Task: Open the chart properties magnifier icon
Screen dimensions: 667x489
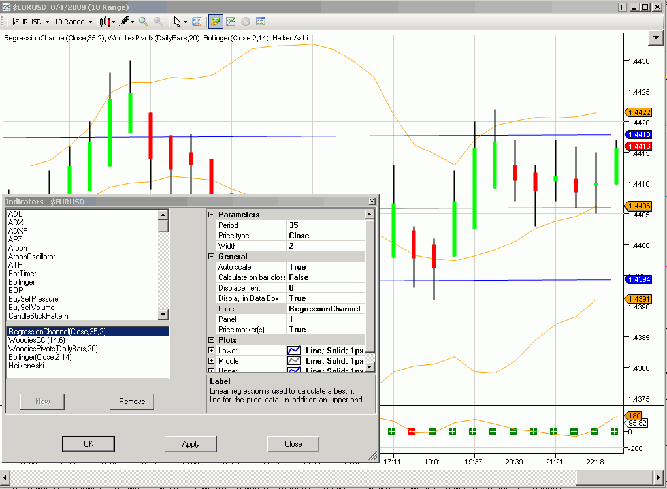Action: 197,22
